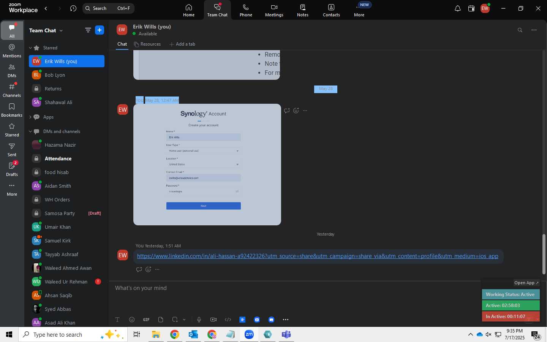Viewport: 547px width, 342px height.
Task: Open the Attendance channel
Action: (66, 158)
